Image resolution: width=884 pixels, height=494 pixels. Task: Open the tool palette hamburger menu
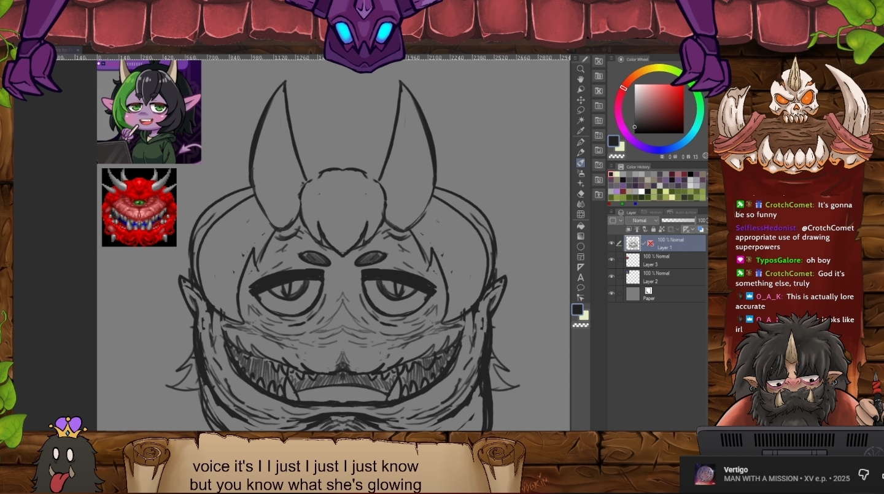[576, 60]
